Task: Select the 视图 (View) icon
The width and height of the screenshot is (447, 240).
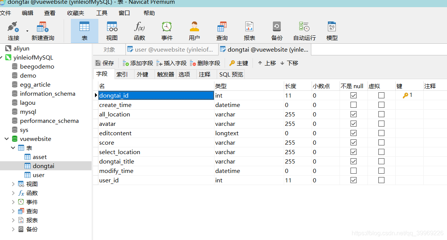Action: tap(112, 30)
